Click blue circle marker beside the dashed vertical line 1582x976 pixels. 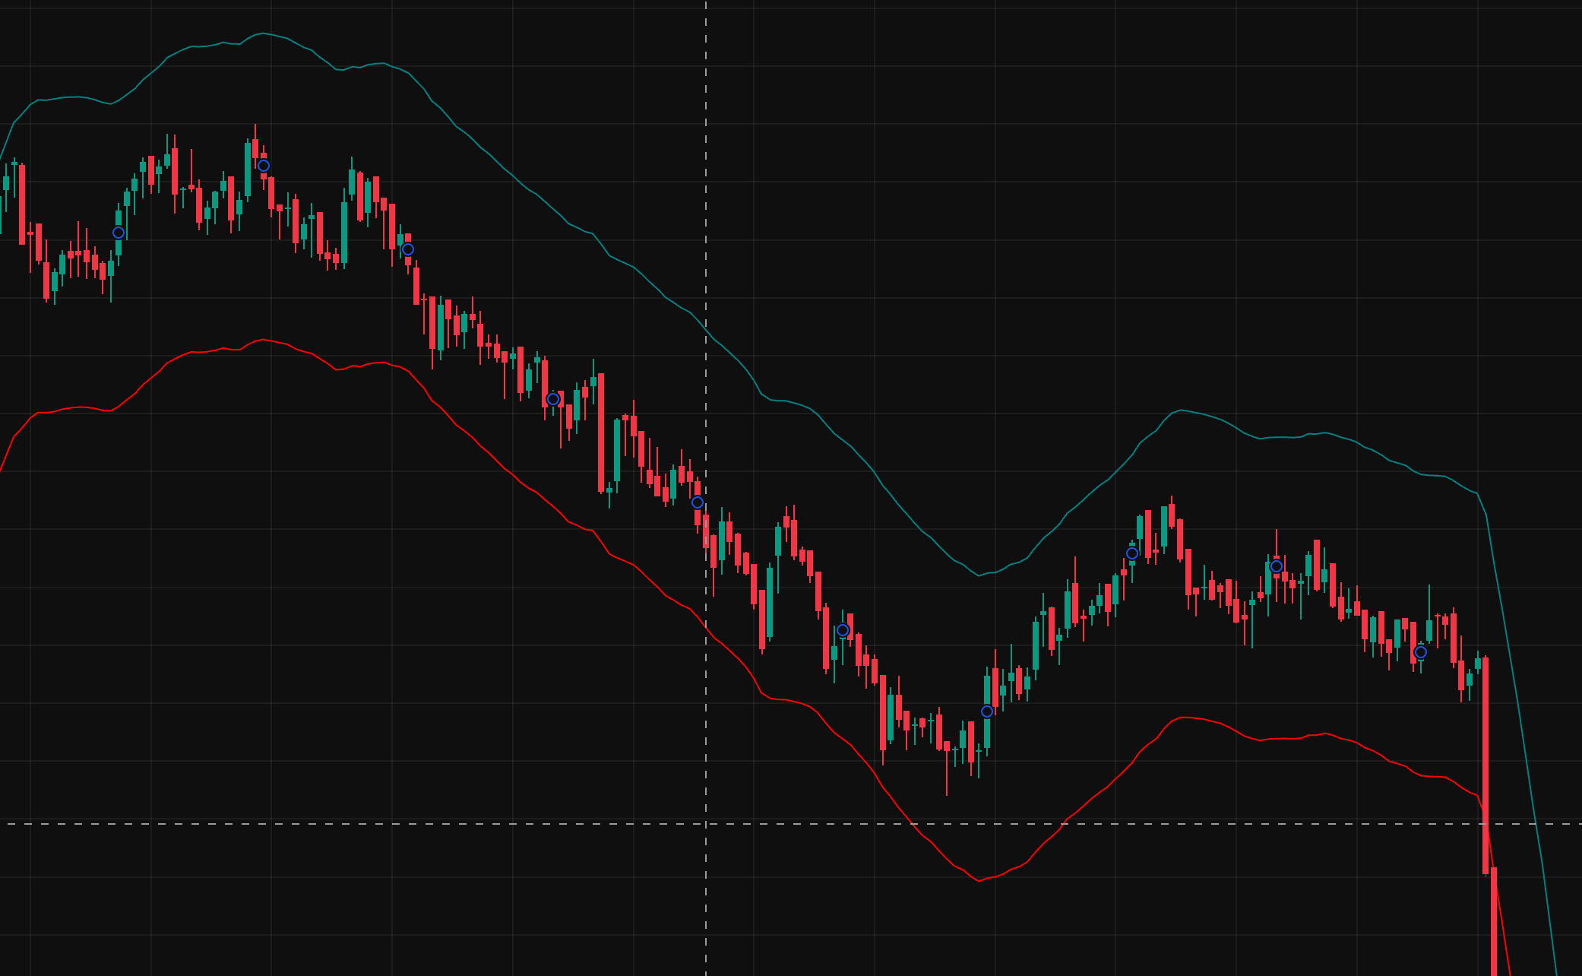698,502
